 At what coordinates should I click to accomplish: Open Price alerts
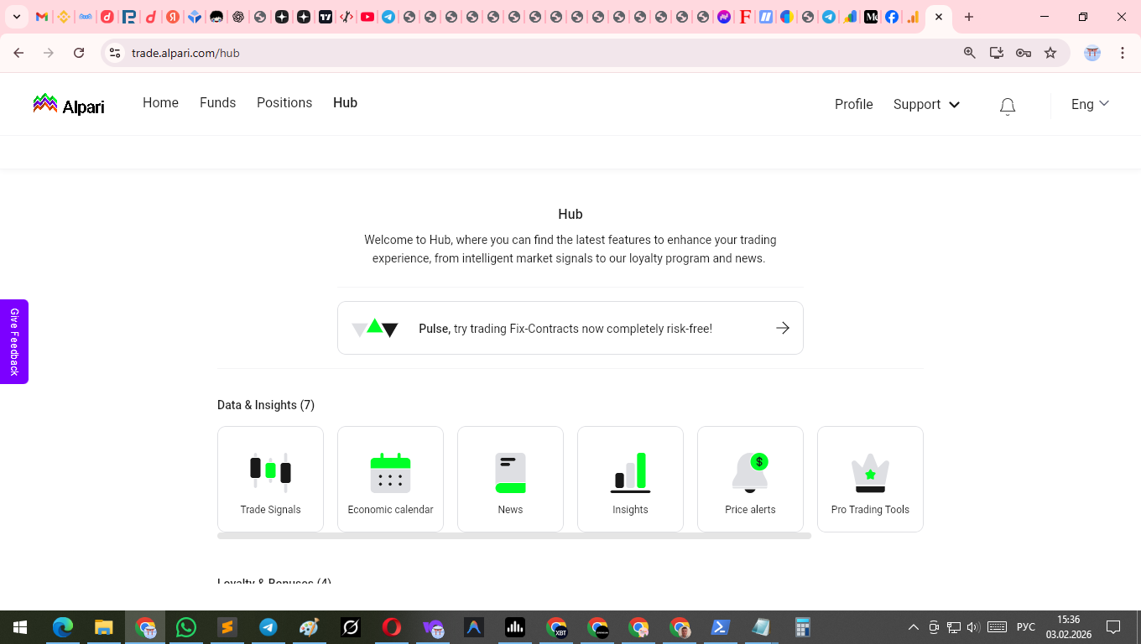(750, 479)
